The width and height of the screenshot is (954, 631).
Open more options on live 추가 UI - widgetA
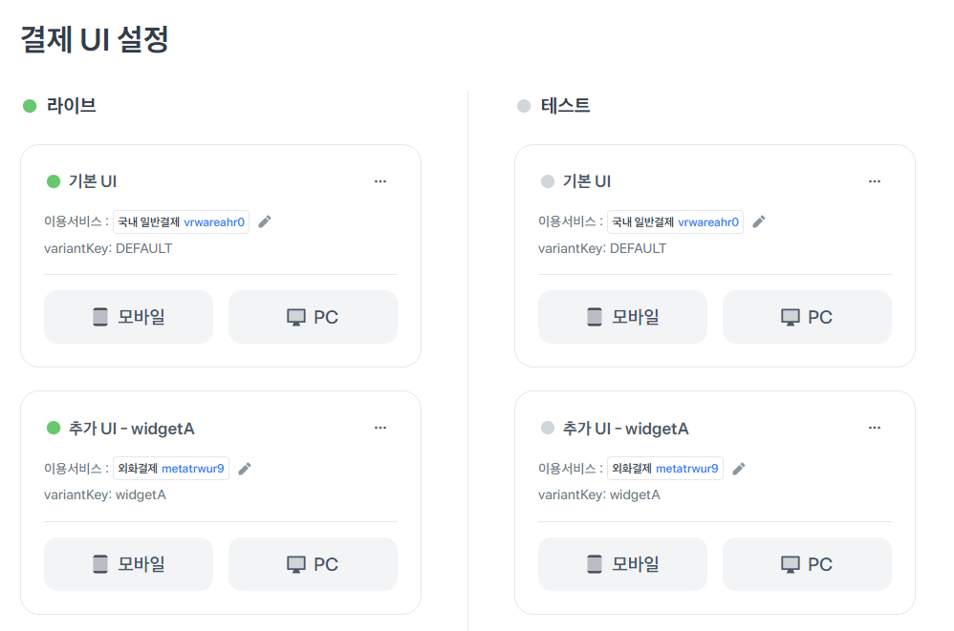tap(380, 428)
